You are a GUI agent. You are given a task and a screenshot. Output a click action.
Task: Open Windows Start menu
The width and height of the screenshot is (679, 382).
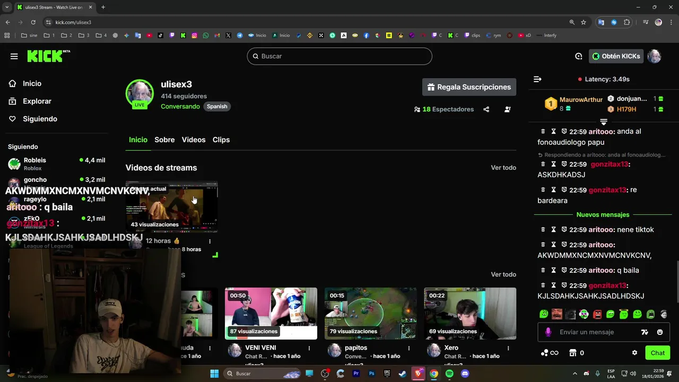pos(214,374)
